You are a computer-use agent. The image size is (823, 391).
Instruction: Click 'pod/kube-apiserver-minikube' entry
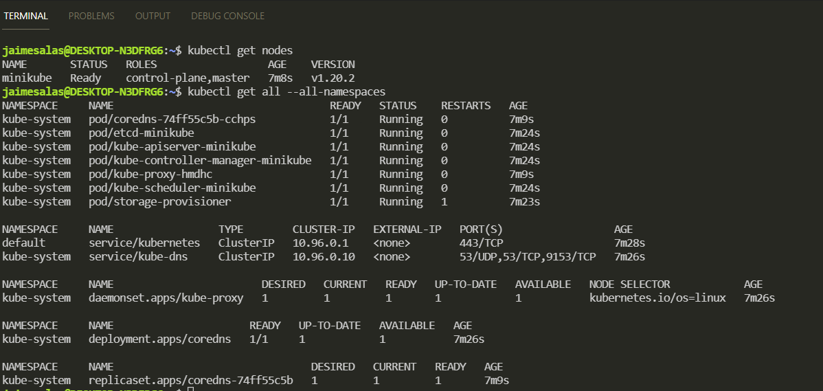coord(172,146)
